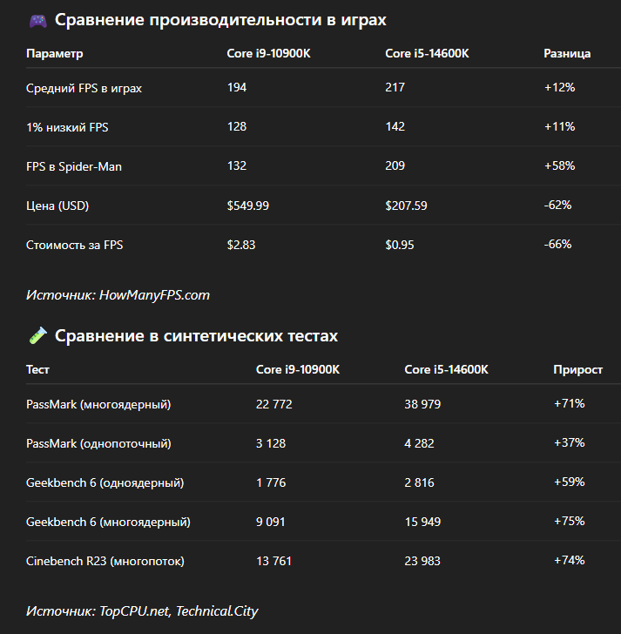Click the test tube icon beside synthetic tests heading
The image size is (621, 634).
point(37,335)
